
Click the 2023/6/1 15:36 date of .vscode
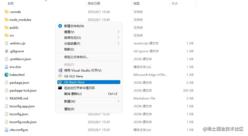point(99,12)
